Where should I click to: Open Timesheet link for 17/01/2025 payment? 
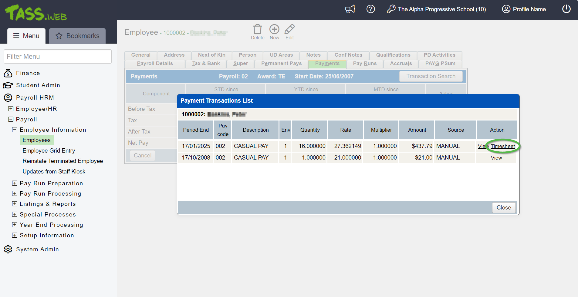(503, 147)
